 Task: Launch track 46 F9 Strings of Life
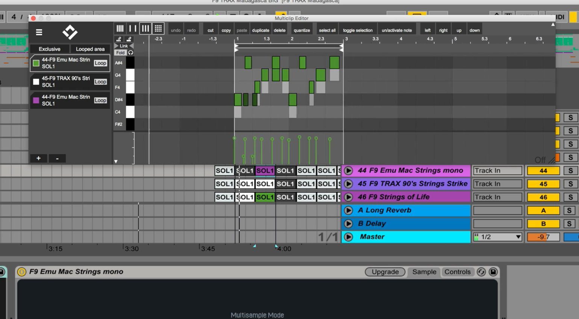pos(349,197)
